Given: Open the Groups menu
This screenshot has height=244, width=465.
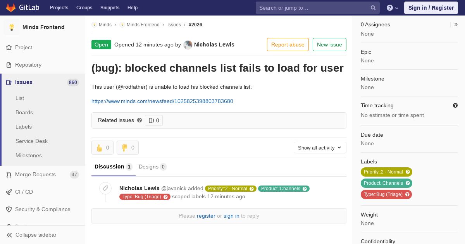Looking at the screenshot, I should [x=84, y=8].
